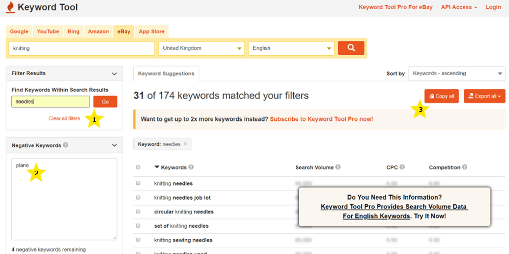The width and height of the screenshot is (509, 254).
Task: Open the Sort by 'Keywords - ascending' dropdown
Action: (457, 74)
